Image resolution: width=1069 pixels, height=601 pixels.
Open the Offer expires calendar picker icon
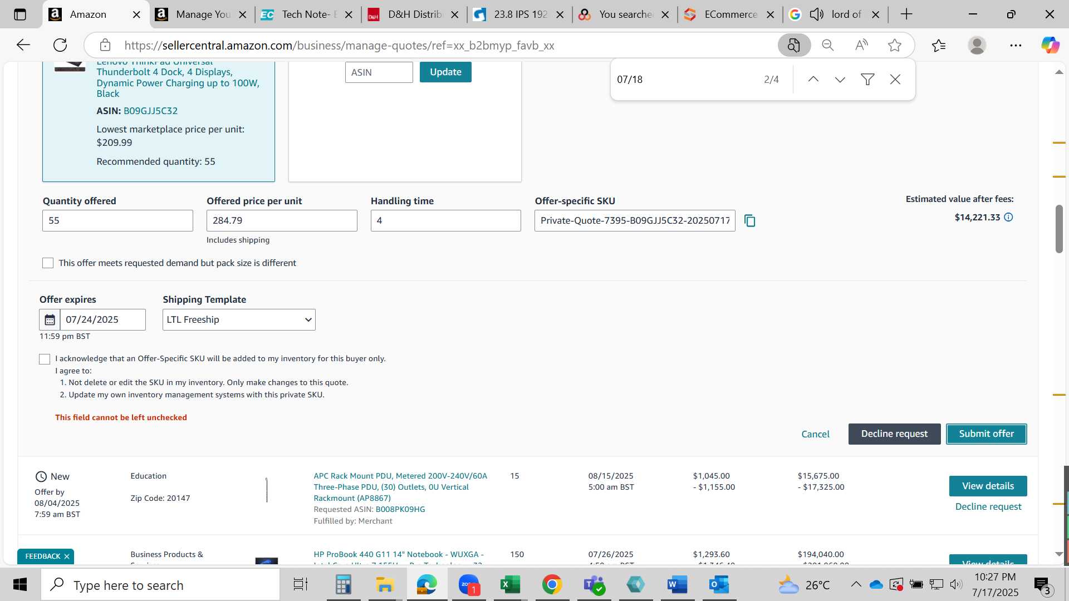click(50, 320)
